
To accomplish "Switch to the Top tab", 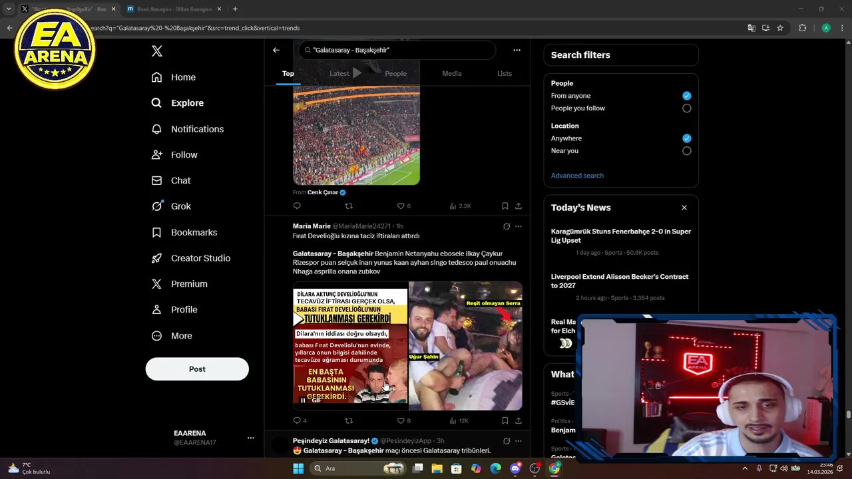I will click(x=288, y=74).
